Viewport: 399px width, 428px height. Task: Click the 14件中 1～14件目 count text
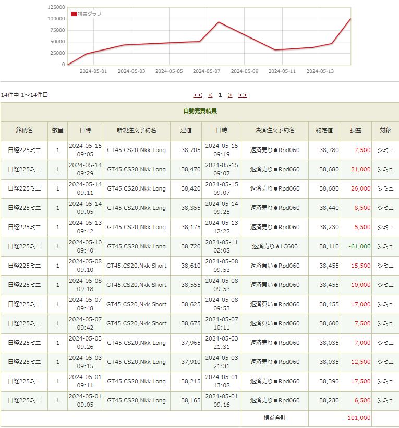coord(25,95)
